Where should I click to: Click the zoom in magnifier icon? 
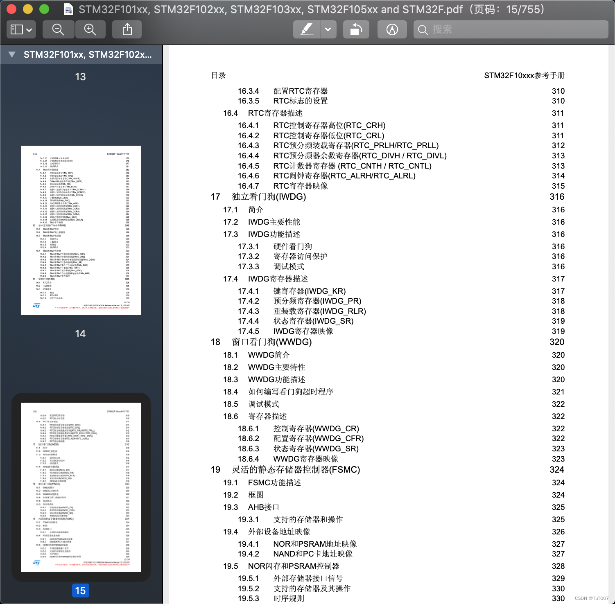[90, 29]
